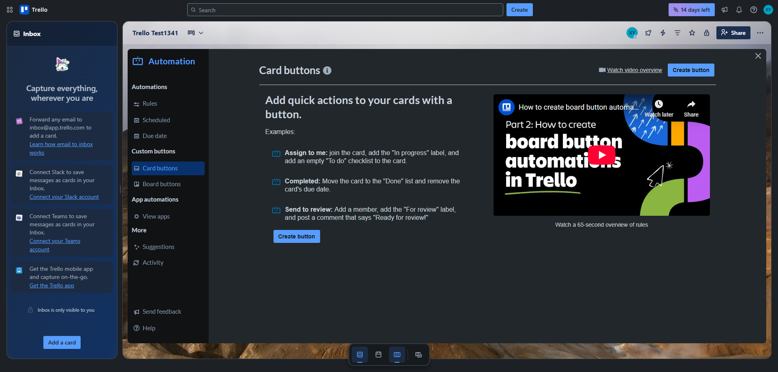Open Due date automations

tap(168, 136)
